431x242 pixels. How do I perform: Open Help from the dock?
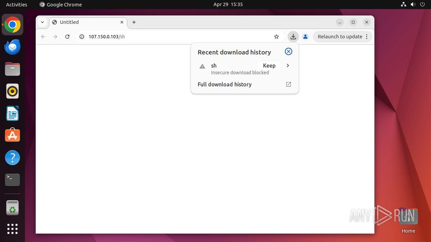(x=12, y=158)
